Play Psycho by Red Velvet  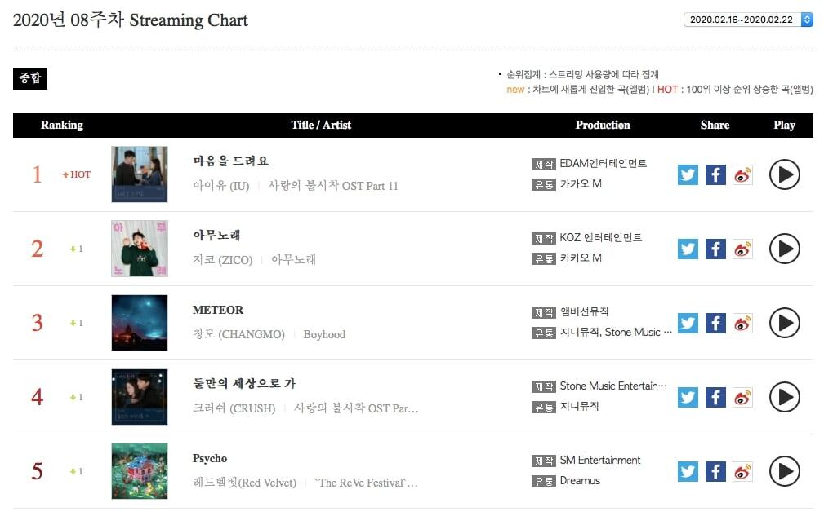(x=784, y=471)
